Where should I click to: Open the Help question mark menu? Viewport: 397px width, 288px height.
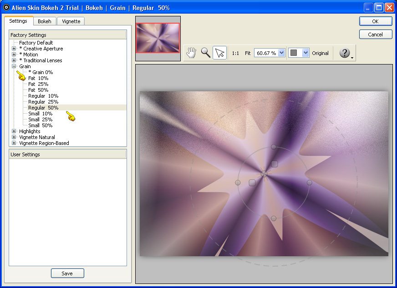pyautogui.click(x=345, y=53)
